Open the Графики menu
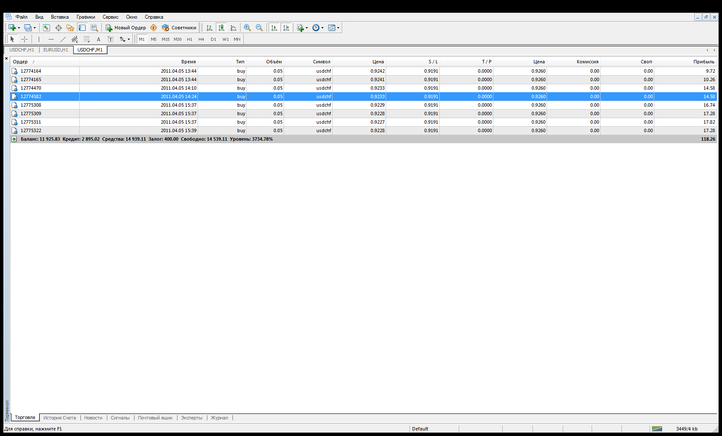 click(x=86, y=17)
